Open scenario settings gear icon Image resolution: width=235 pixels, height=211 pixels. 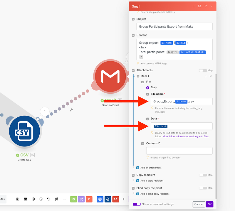point(33,199)
